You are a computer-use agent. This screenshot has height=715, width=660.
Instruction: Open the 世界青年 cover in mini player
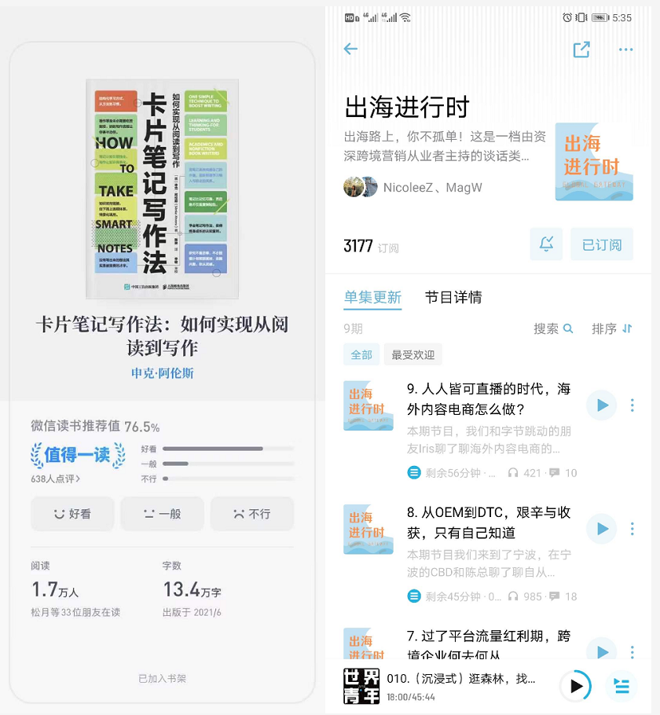(x=361, y=686)
